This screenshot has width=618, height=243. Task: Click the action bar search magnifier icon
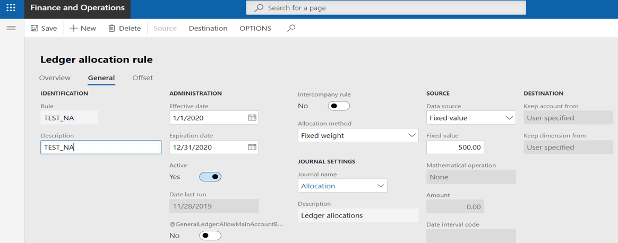tap(291, 28)
